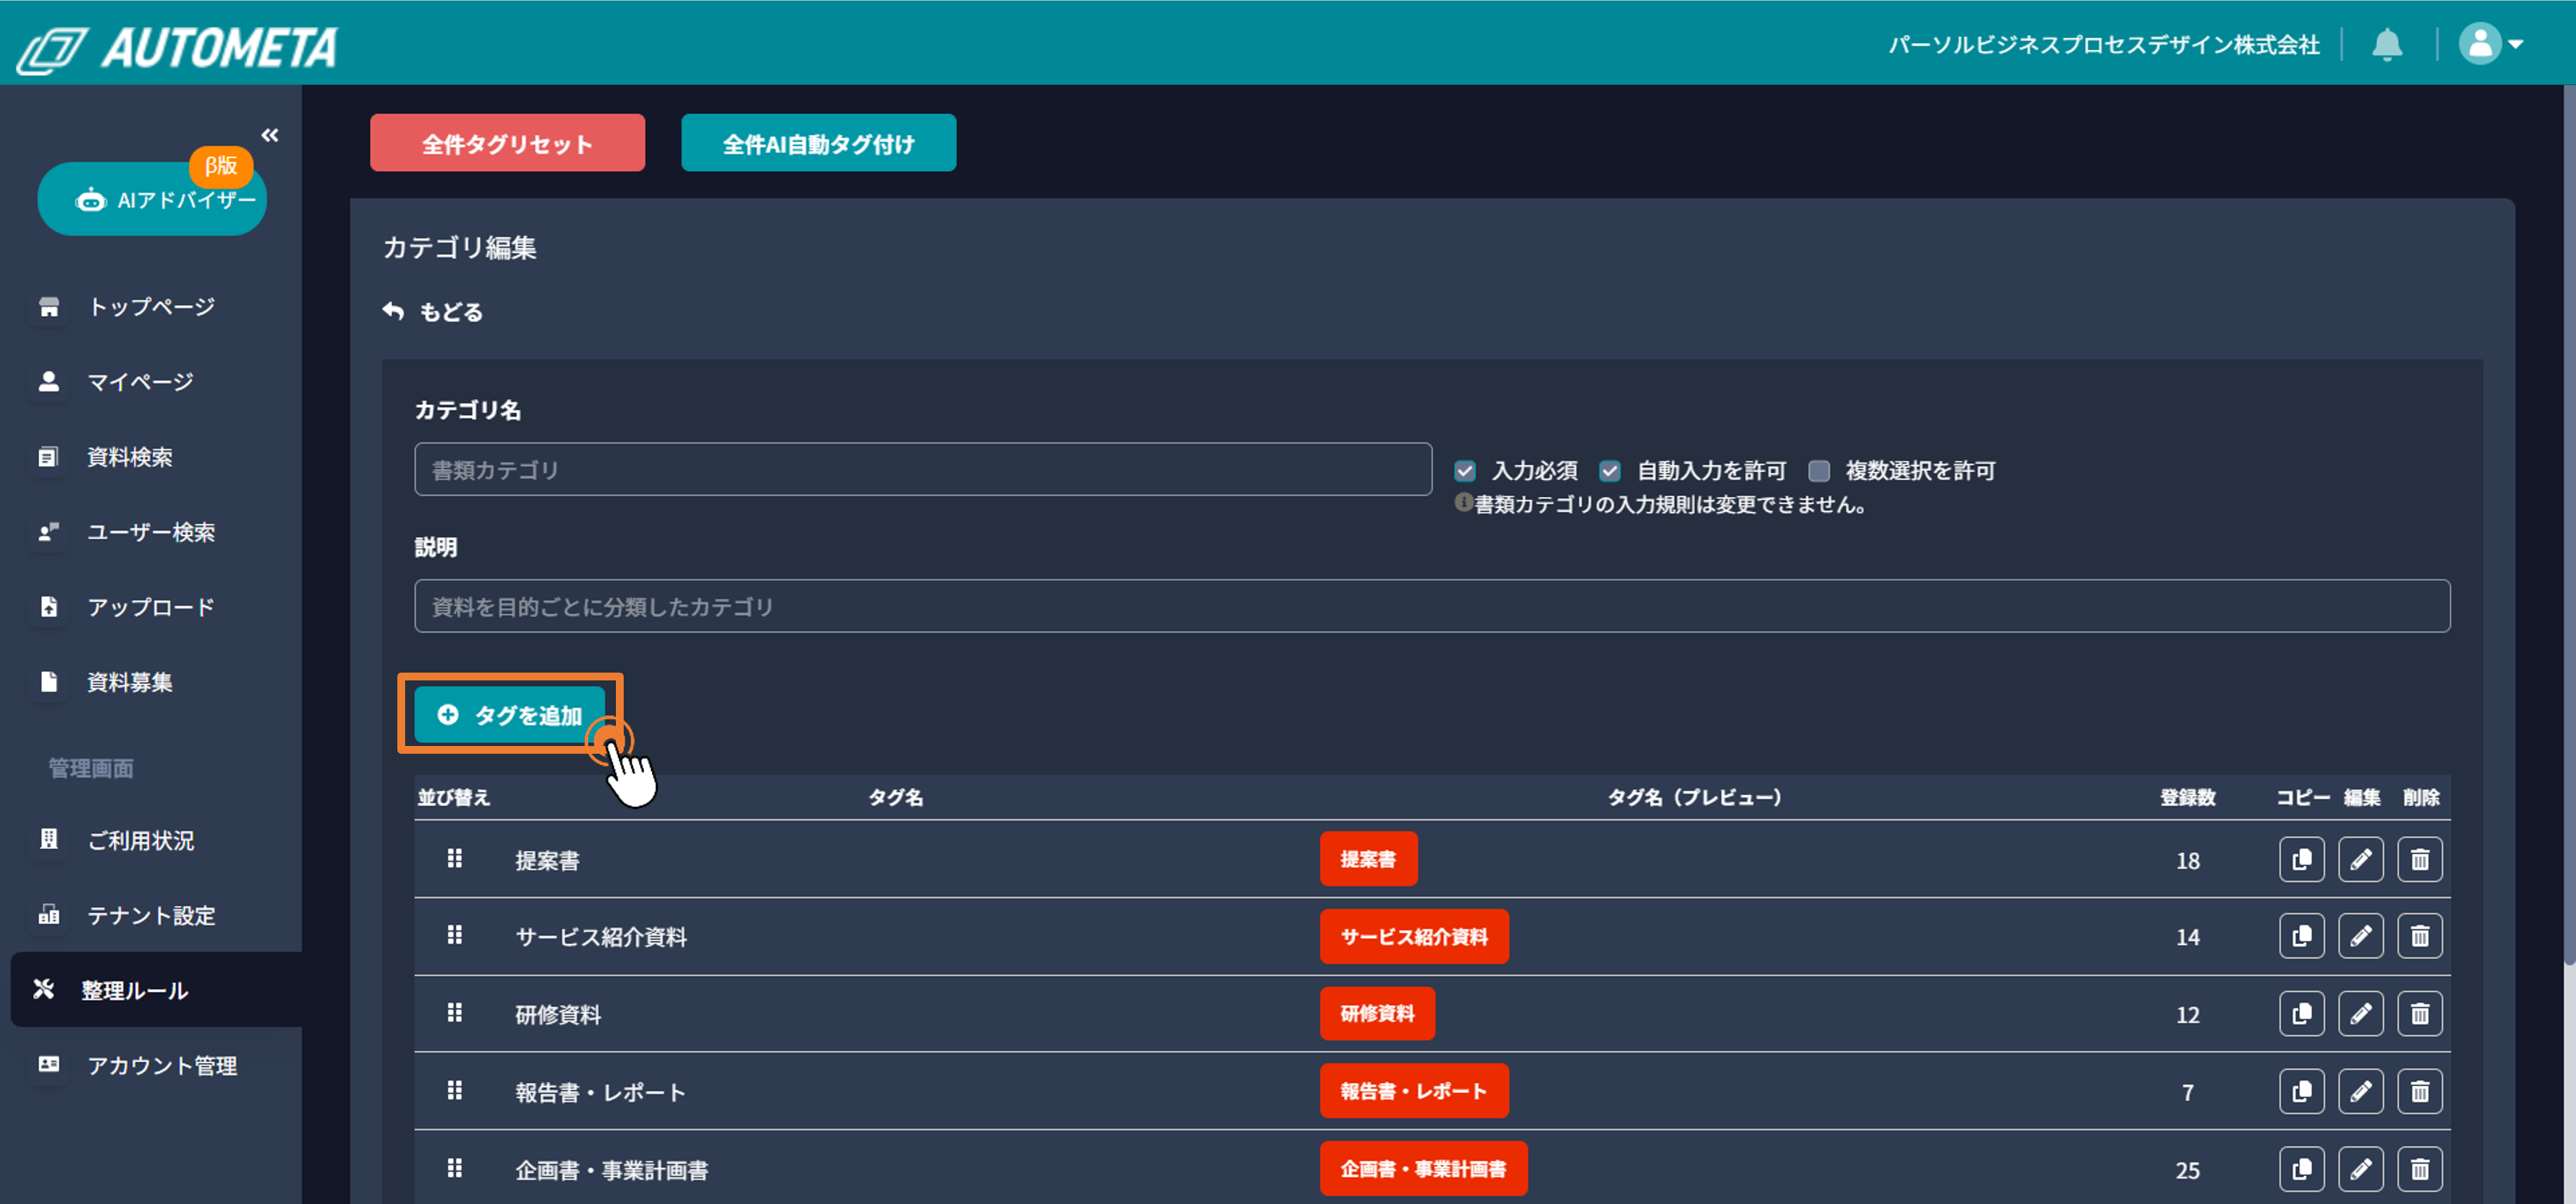Delete the サービス紹介資料 tag

pos(2419,937)
